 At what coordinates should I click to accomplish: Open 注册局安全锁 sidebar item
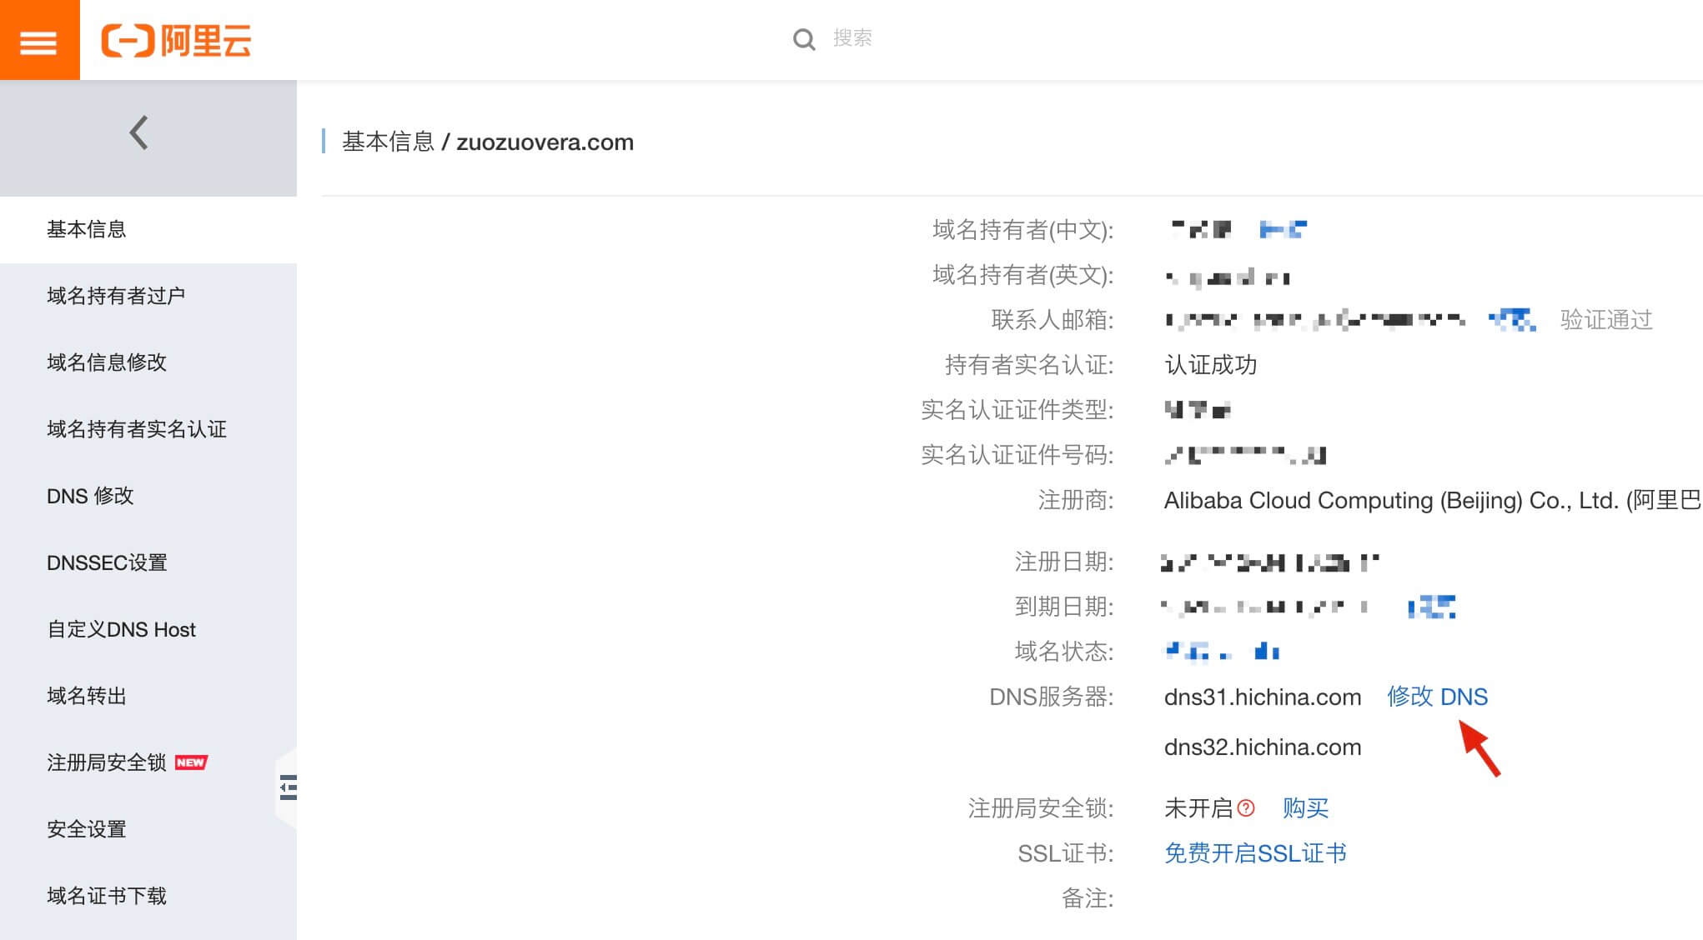107,762
